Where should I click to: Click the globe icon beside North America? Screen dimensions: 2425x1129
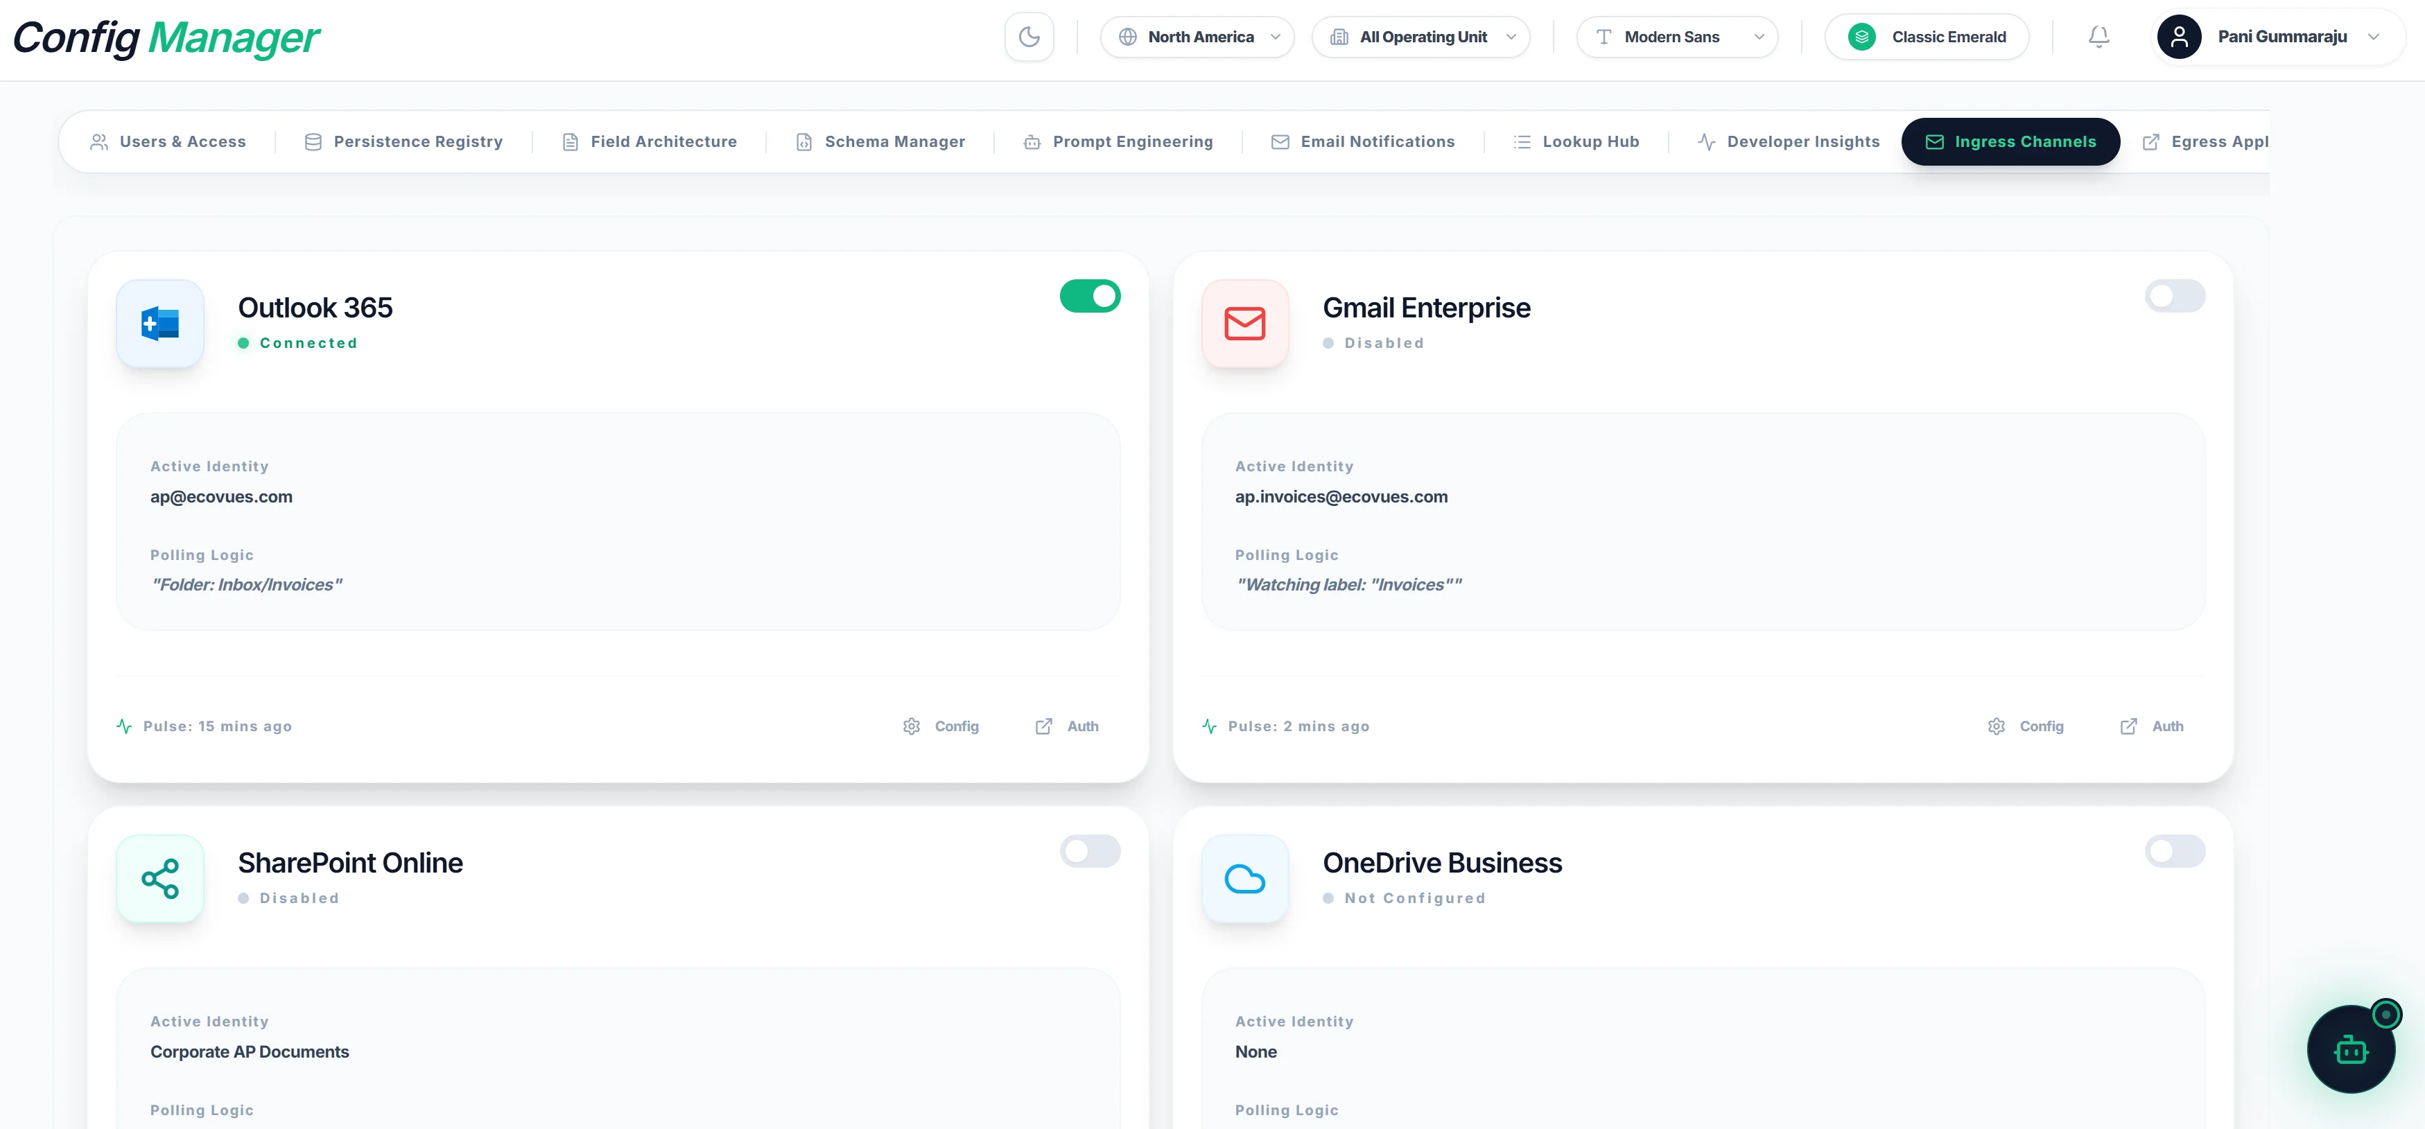pos(1128,37)
